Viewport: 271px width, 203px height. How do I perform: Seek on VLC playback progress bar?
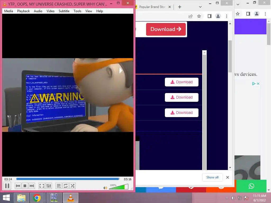pyautogui.click(x=68, y=179)
